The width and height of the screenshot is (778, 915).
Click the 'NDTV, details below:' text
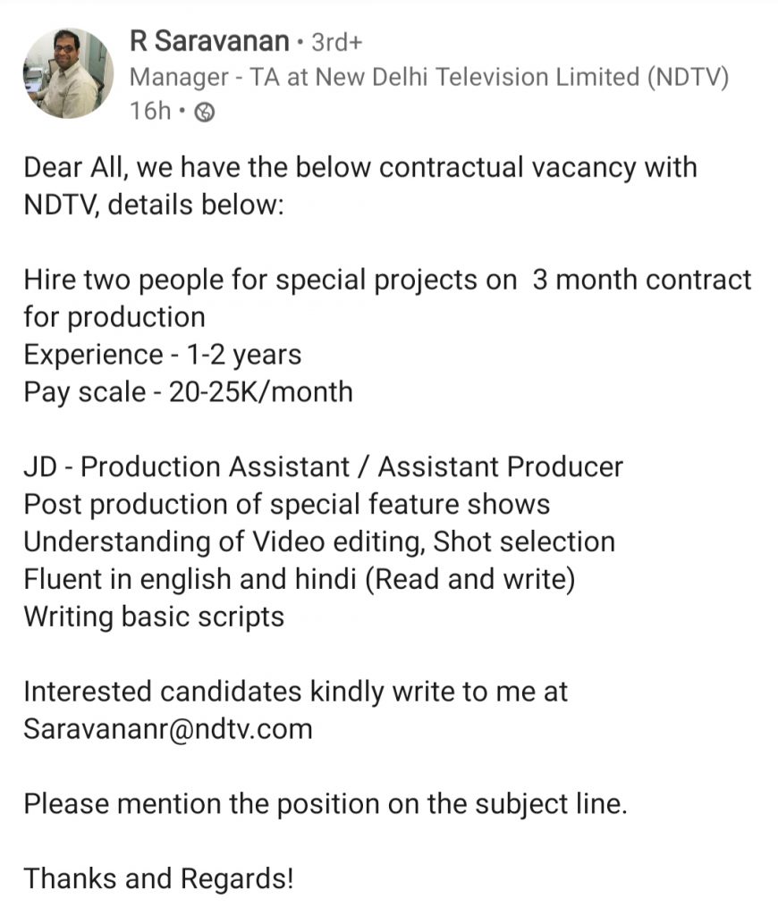coord(154,205)
